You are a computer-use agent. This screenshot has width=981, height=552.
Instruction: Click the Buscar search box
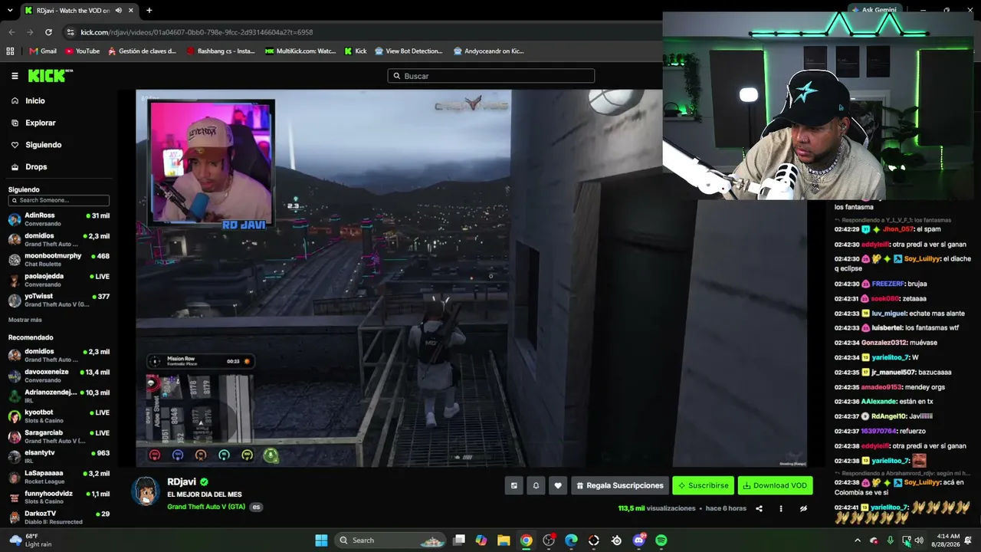(x=490, y=76)
